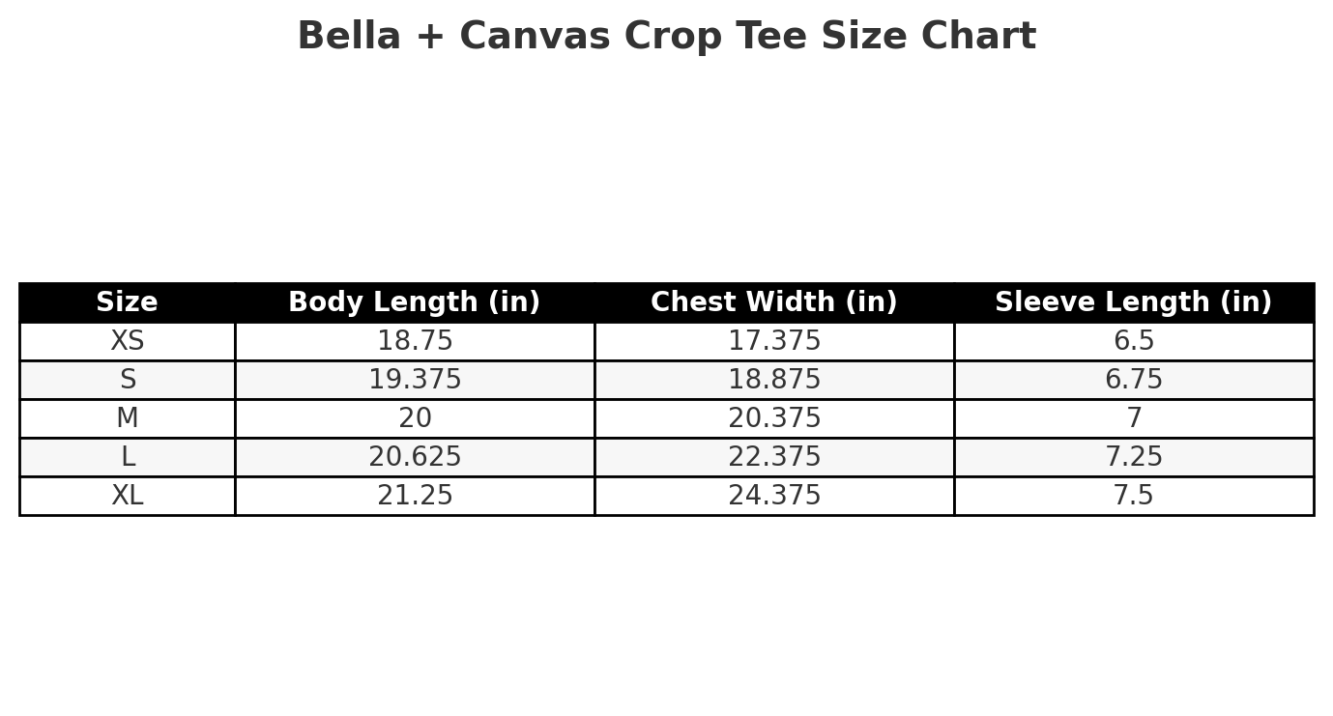Click the M size cell
1333x716 pixels.
(127, 418)
